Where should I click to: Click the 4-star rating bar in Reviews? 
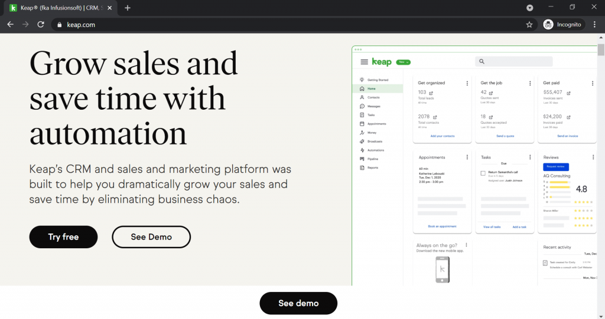[560, 187]
